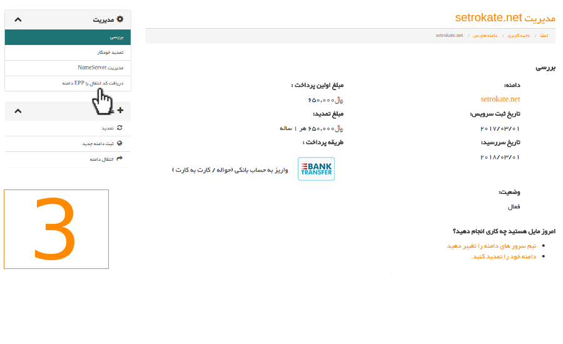Click the امروز مایل هستید چه کاری انجام دهید question
The width and height of the screenshot is (563, 344).
pyautogui.click(x=504, y=231)
